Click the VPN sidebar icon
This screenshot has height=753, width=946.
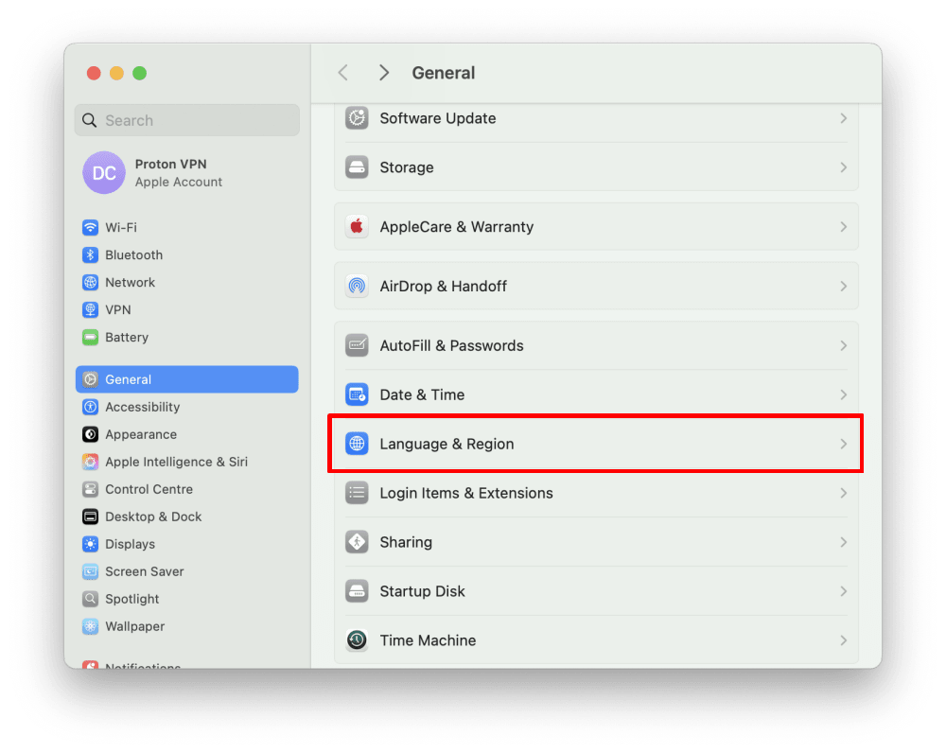click(x=91, y=309)
